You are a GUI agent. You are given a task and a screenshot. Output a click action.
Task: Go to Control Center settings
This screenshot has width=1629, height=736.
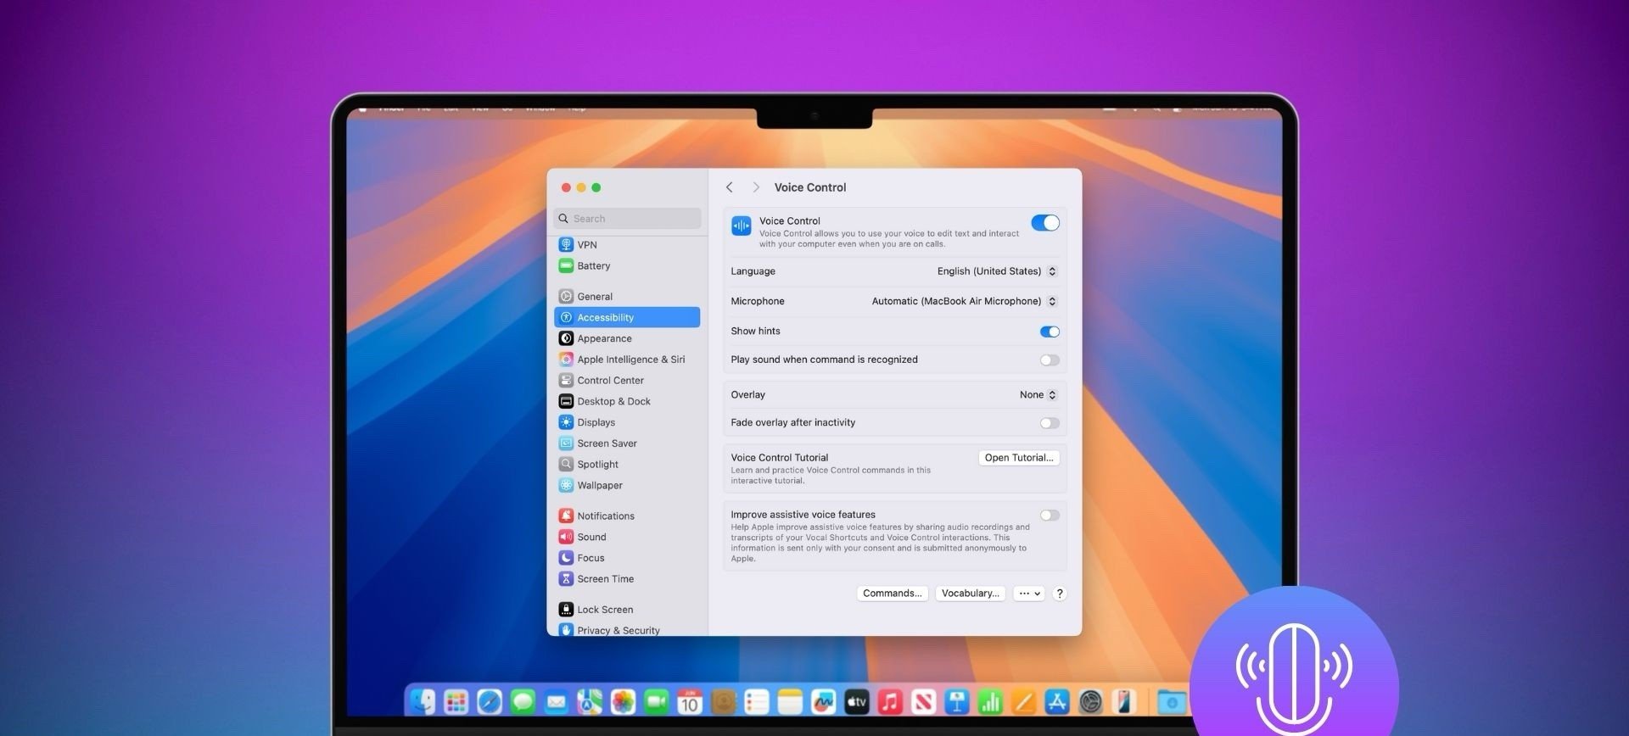(x=627, y=381)
